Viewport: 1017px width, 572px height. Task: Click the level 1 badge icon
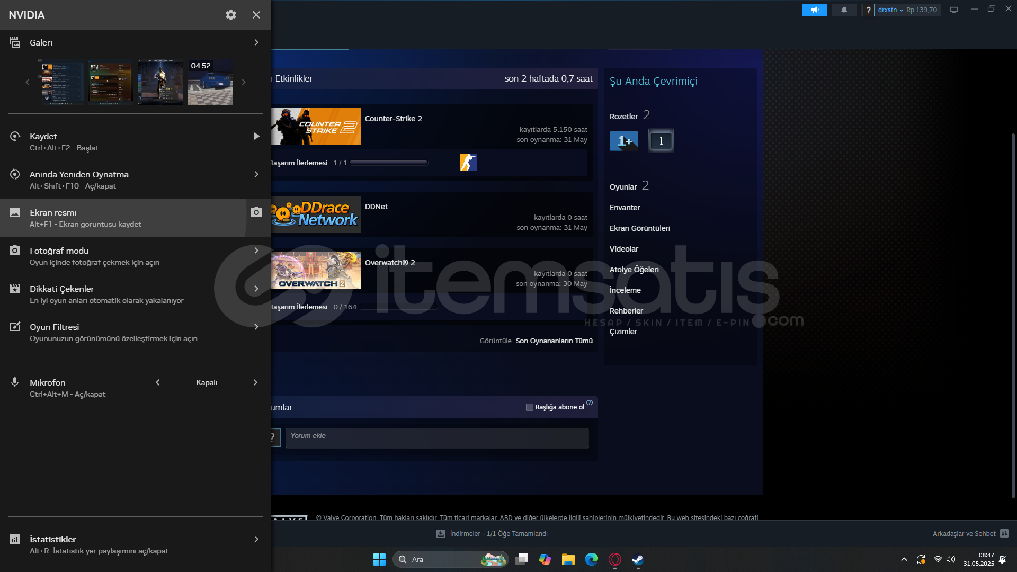coord(661,141)
